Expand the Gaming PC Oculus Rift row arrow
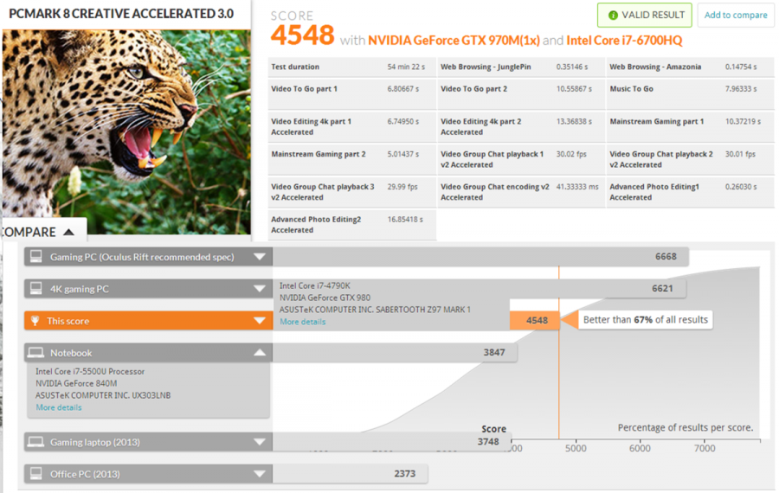Screen dimensions: 779x493 click(260, 257)
